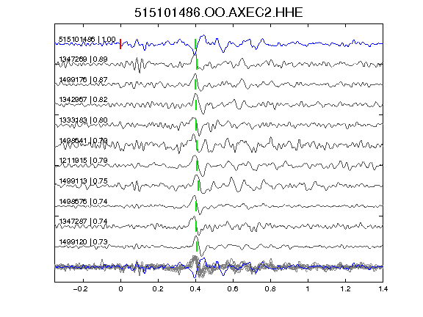Click the green marker on trace 1347287
This screenshot has width=423, height=317.
[x=196, y=226]
